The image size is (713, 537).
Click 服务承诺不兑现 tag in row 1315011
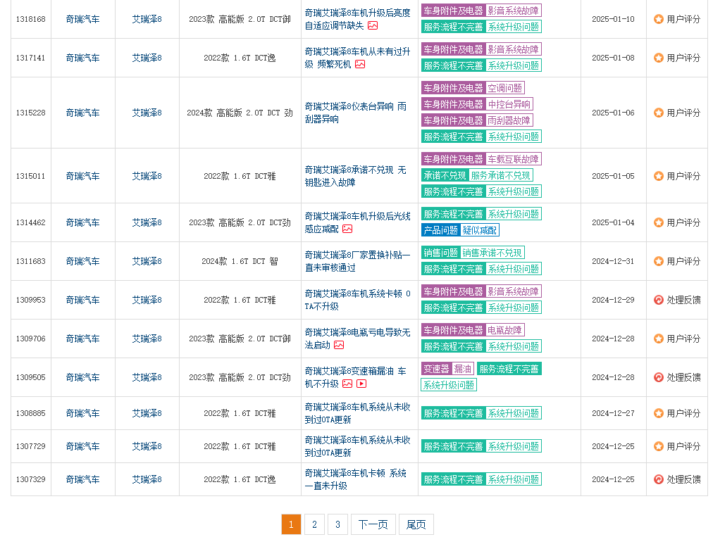pyautogui.click(x=501, y=175)
